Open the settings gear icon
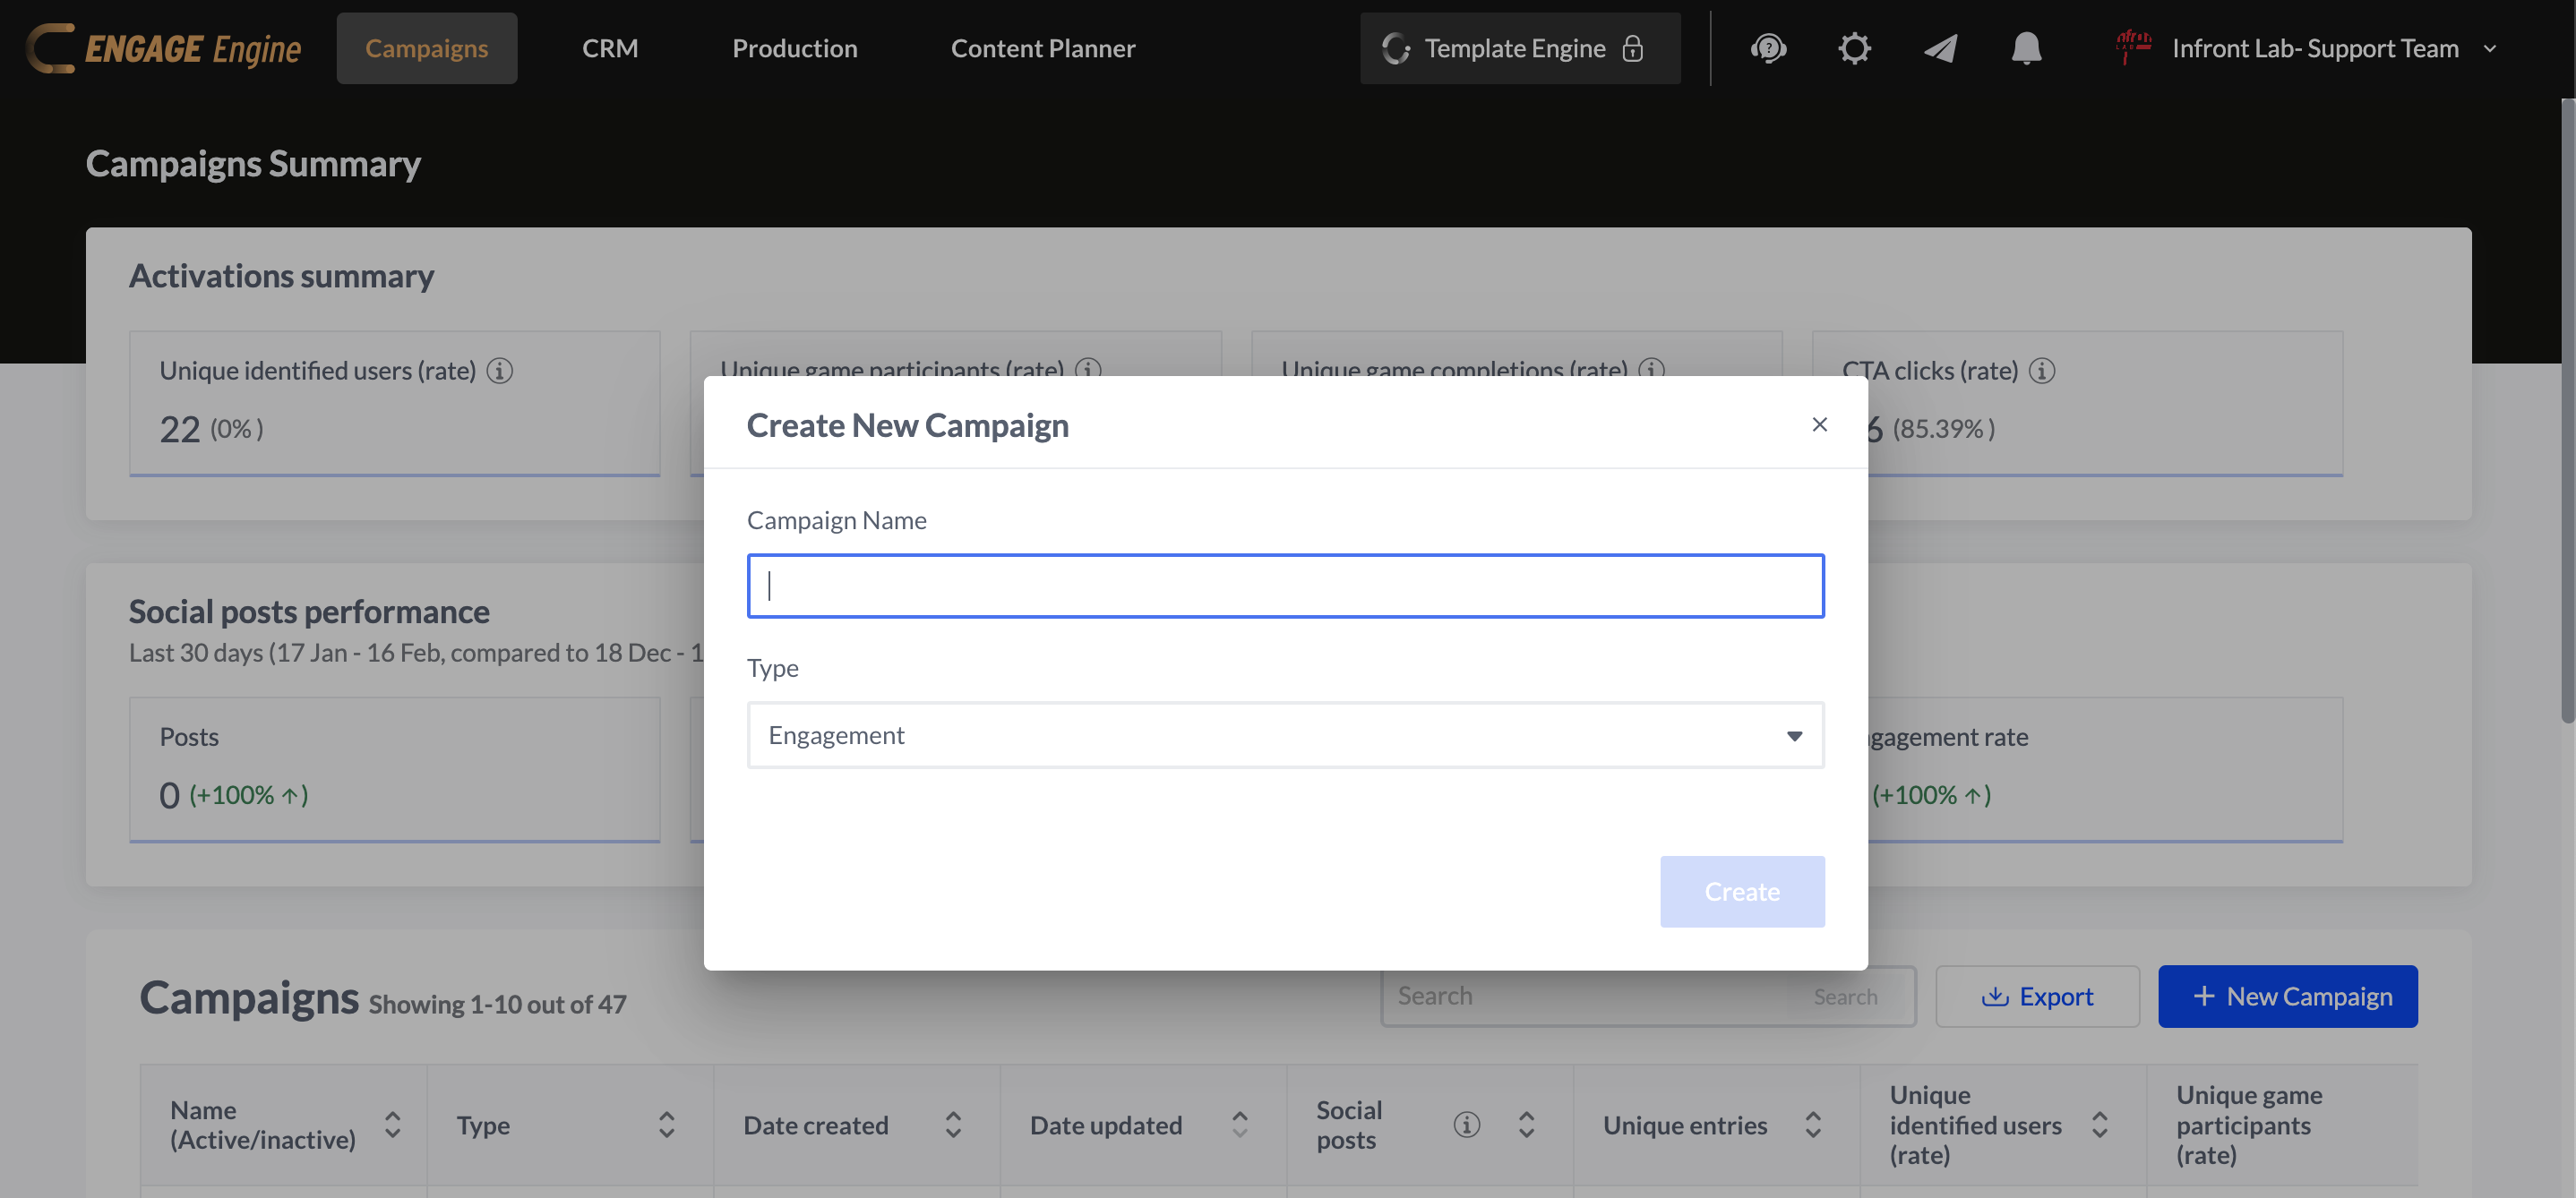Screen dimensions: 2576x1198 click(x=1853, y=47)
